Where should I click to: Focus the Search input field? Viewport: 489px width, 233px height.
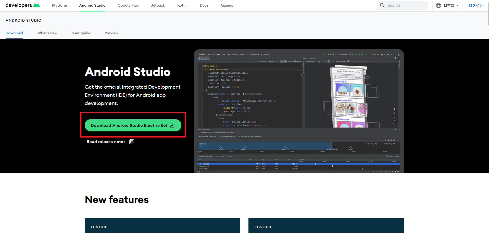click(x=403, y=5)
